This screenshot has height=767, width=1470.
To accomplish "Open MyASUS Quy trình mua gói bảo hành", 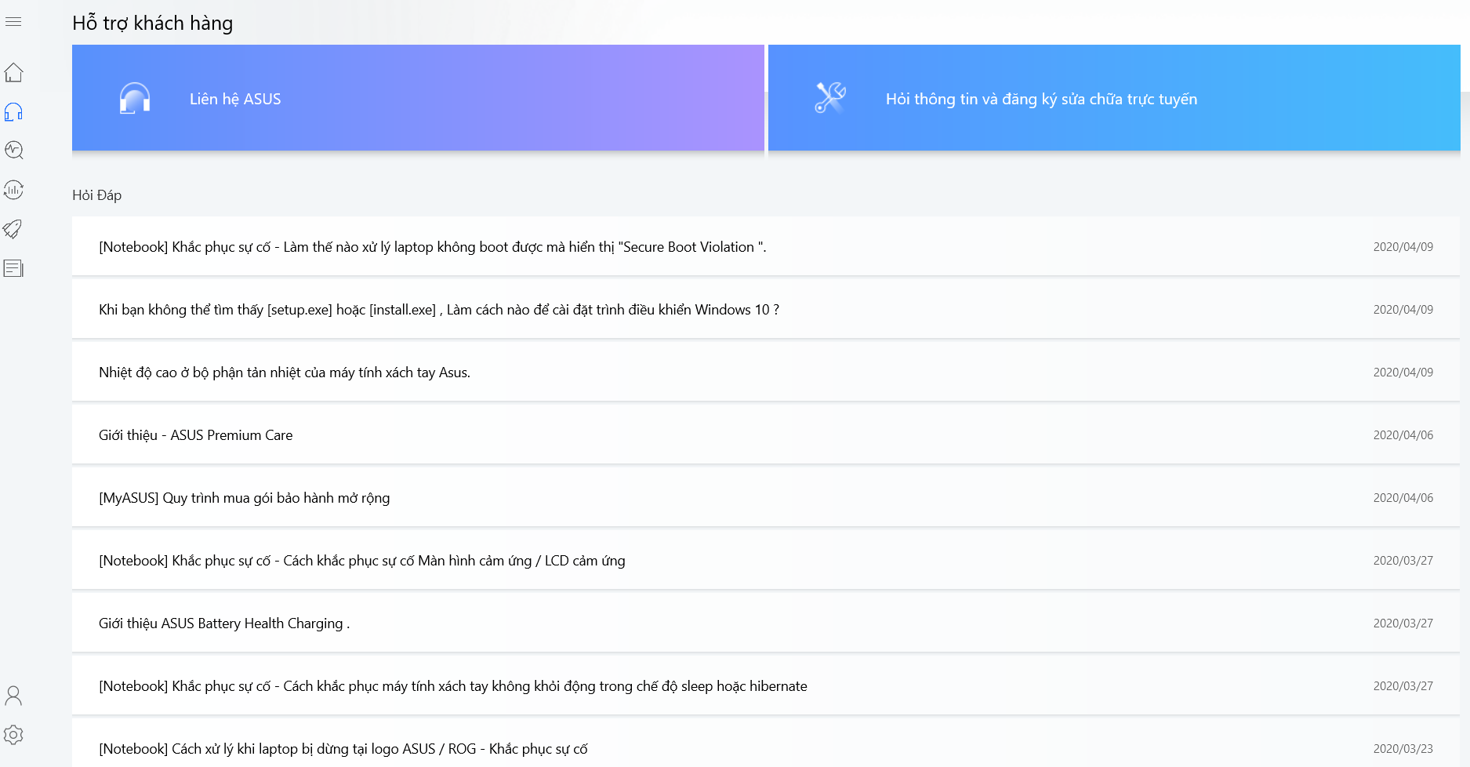I will tap(766, 497).
